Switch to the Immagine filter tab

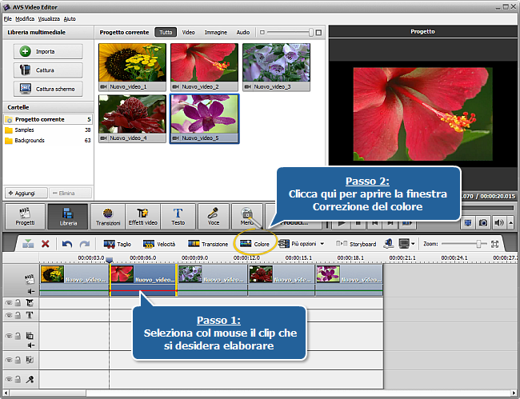[215, 33]
